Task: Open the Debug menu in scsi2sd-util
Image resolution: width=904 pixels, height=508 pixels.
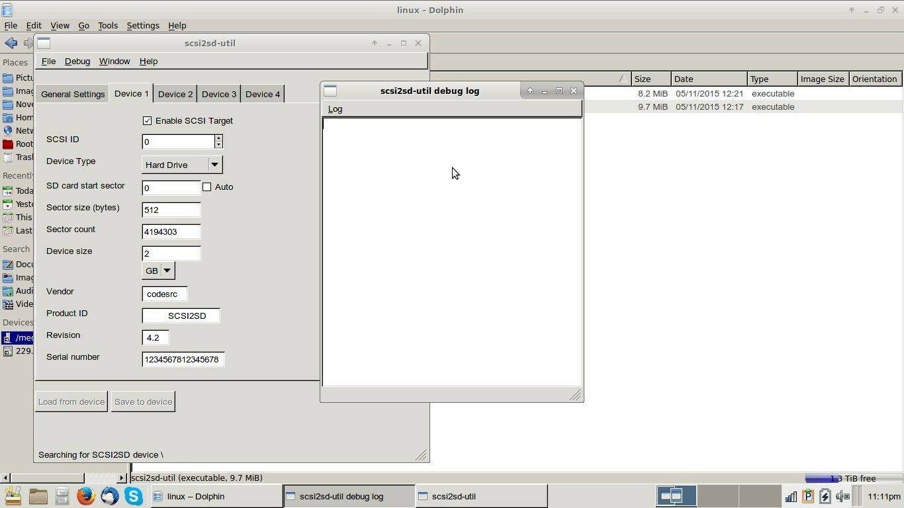Action: (x=77, y=61)
